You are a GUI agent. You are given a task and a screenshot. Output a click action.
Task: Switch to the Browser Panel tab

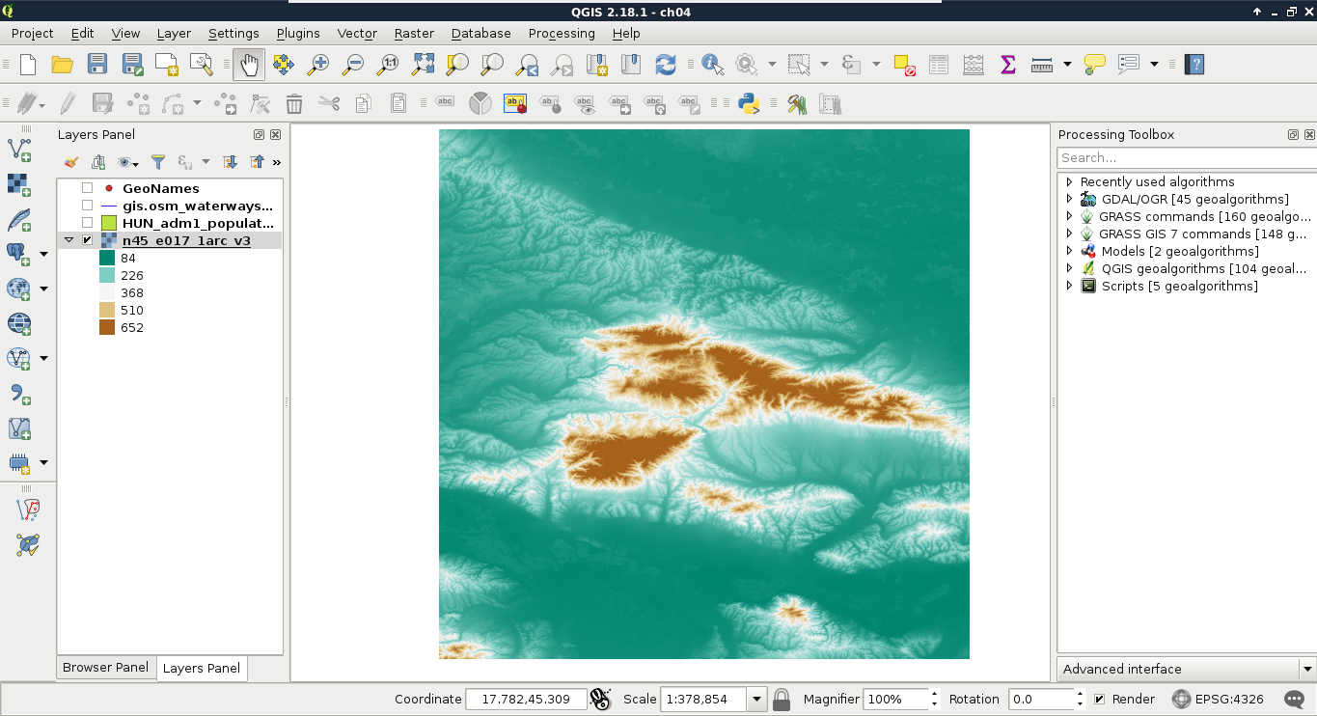click(105, 668)
